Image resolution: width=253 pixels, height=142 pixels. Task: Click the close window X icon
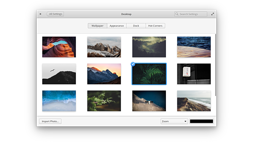(40, 14)
